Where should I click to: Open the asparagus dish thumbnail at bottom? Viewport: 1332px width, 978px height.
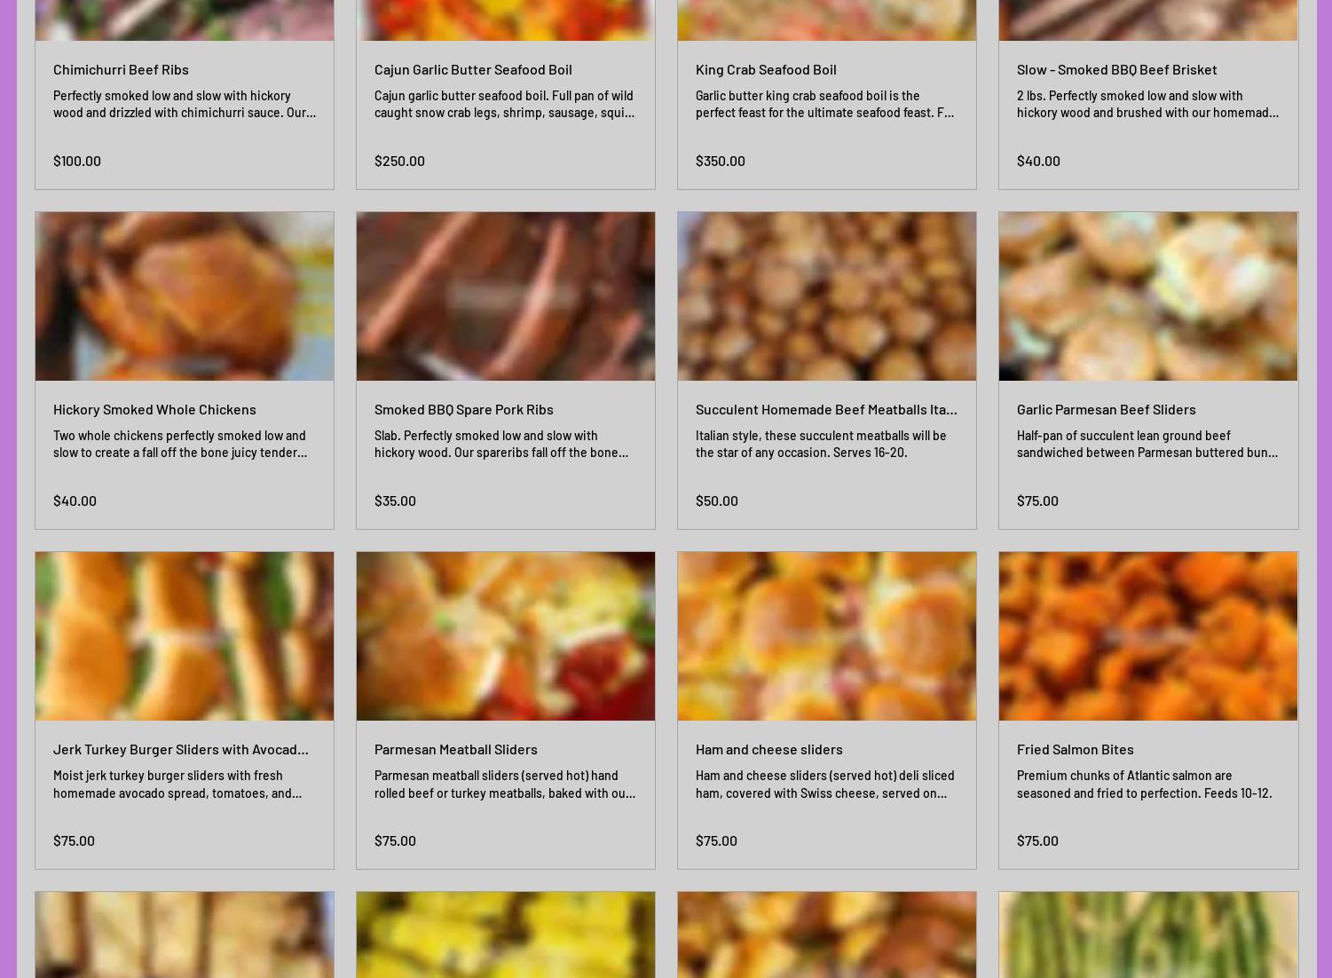point(1148,935)
